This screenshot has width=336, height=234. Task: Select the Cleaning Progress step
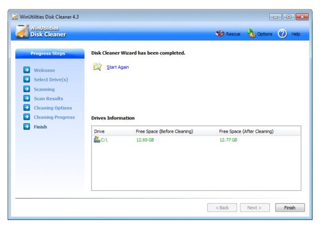(54, 117)
